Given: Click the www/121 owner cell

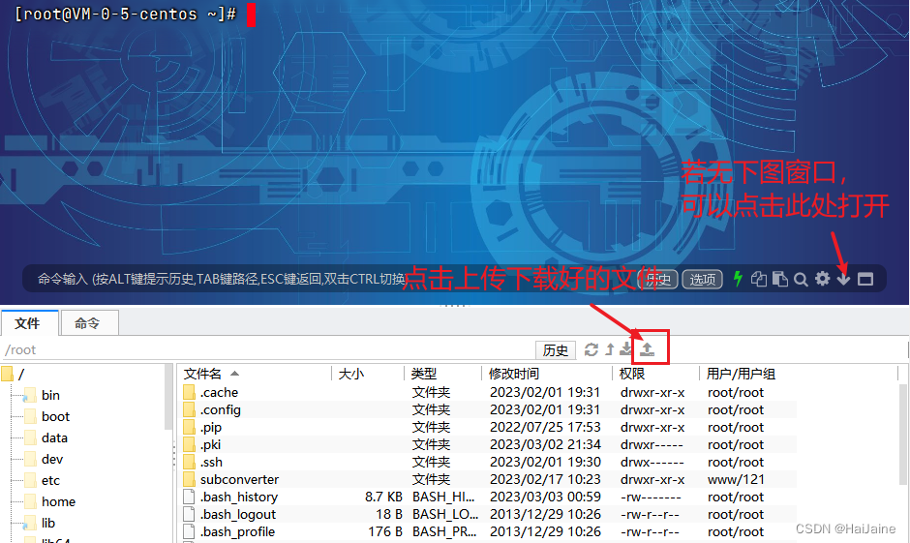Looking at the screenshot, I should click(736, 479).
